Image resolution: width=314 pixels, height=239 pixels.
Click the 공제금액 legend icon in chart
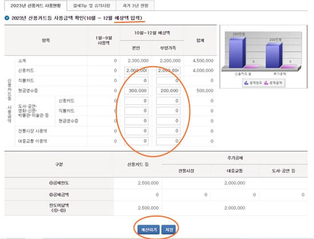click(266, 83)
